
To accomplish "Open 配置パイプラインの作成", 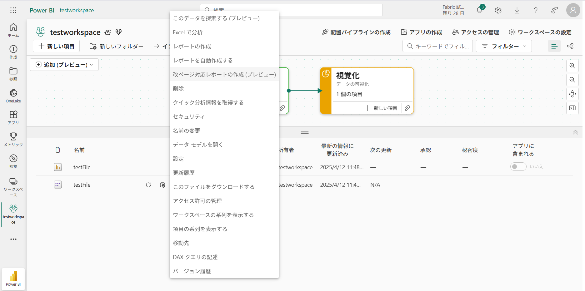I will coord(357,32).
